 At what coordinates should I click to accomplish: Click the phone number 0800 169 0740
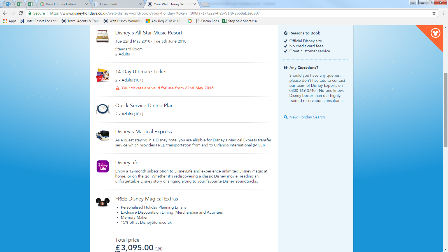(302, 90)
